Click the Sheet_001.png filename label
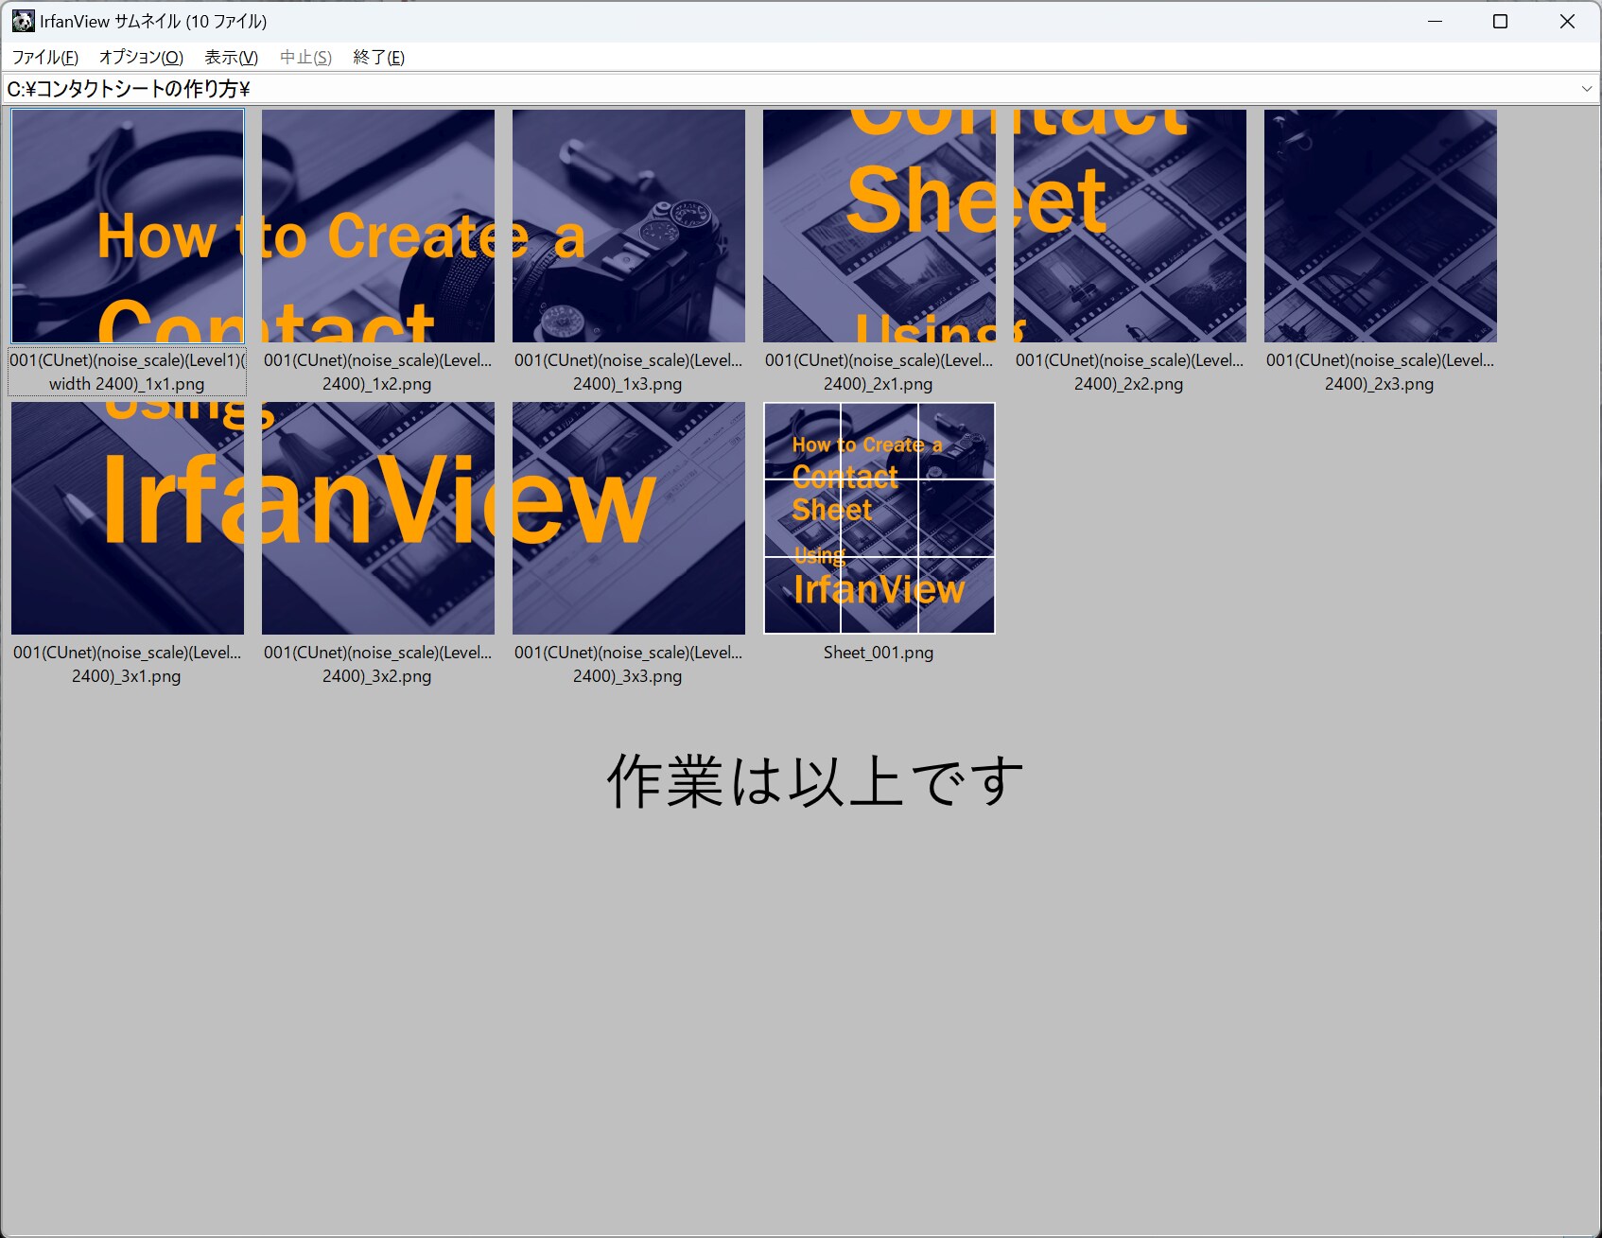1602x1238 pixels. (x=879, y=653)
